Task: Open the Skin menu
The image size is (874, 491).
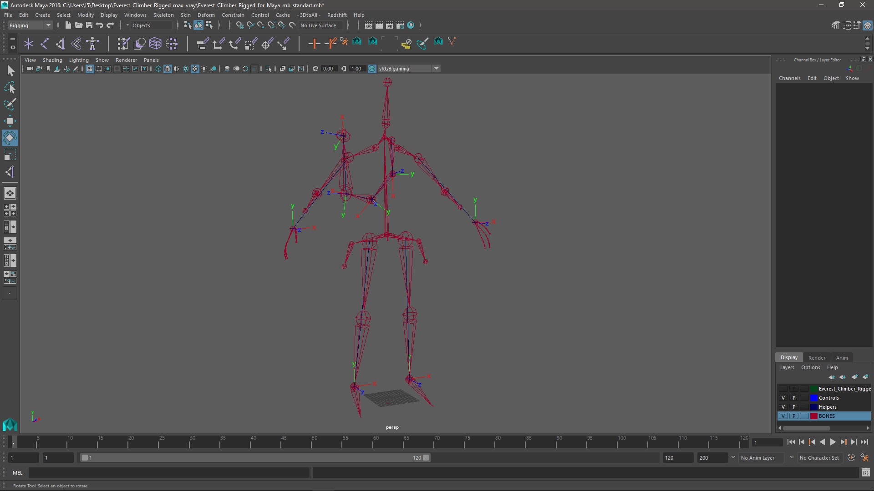Action: tap(186, 15)
